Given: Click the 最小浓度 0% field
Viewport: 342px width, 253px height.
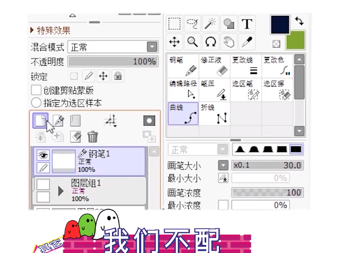Looking at the screenshot, I should pyautogui.click(x=261, y=205).
